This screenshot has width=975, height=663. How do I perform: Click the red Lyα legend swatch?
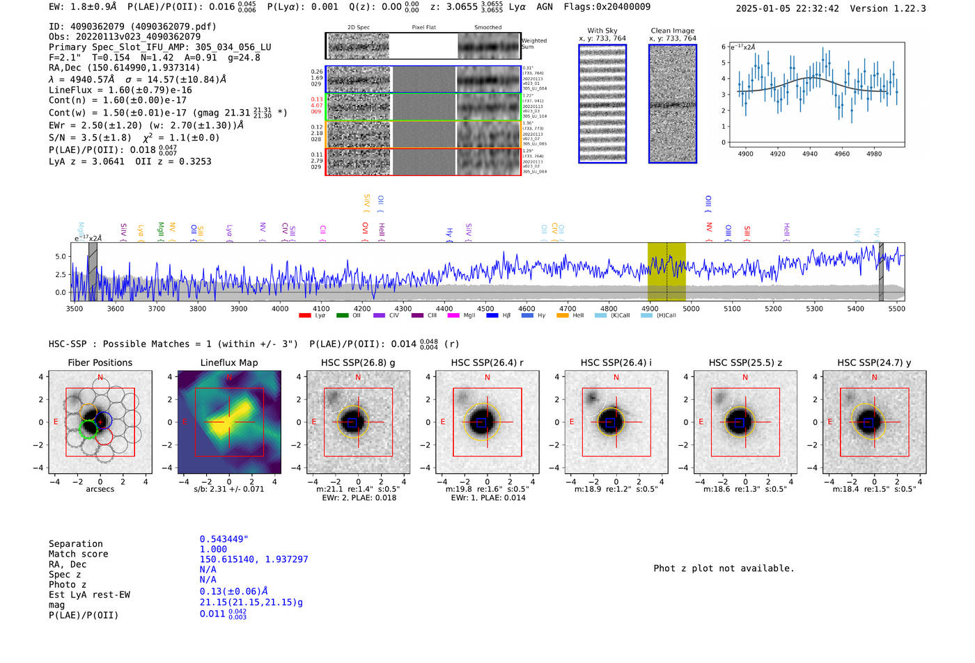(x=305, y=316)
